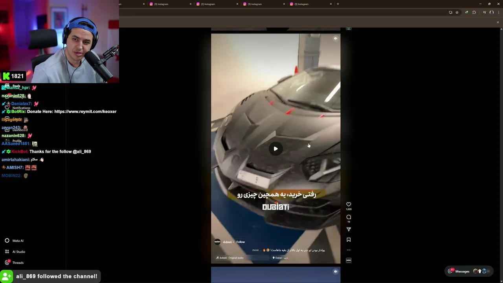Open Threads from the sidebar

pyautogui.click(x=14, y=263)
